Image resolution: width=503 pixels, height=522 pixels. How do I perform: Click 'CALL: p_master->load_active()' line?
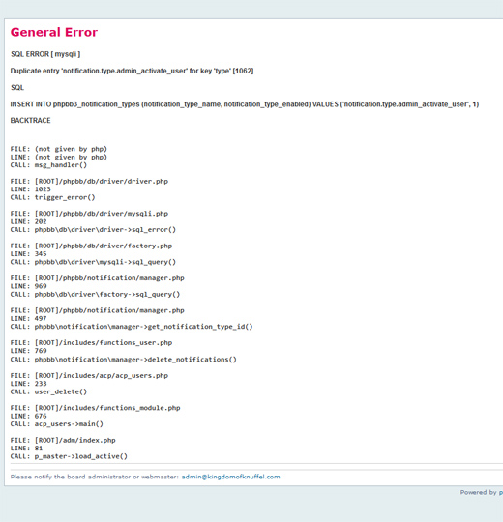pos(69,456)
